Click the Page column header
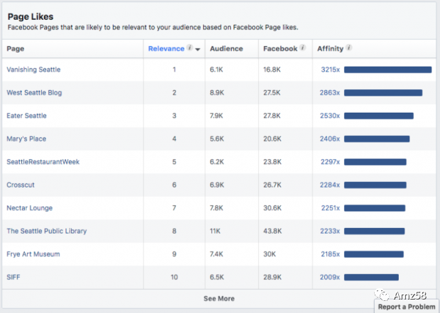 pos(16,49)
